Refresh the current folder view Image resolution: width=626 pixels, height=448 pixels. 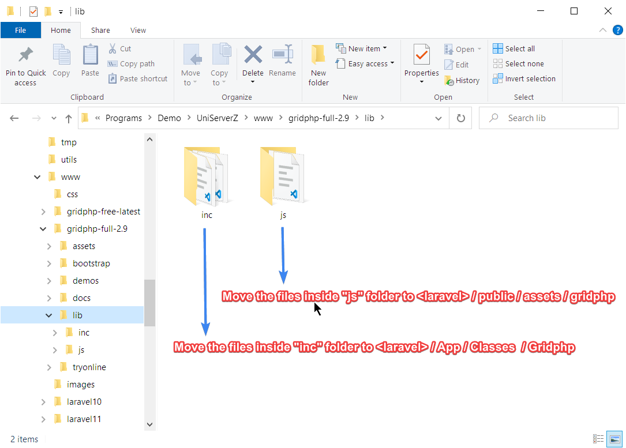pos(460,118)
